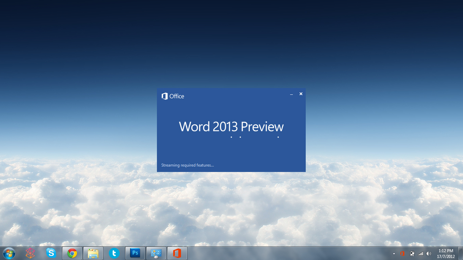Click the "Streaming required features..." status text

(187, 165)
